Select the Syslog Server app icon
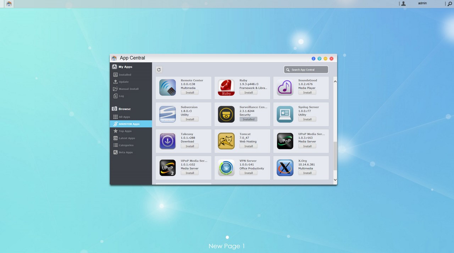This screenshot has width=454, height=253. (285, 114)
